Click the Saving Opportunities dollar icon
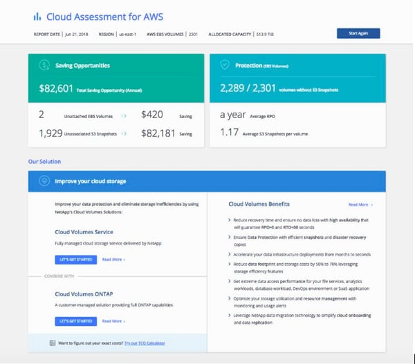415x364 pixels. (46, 66)
